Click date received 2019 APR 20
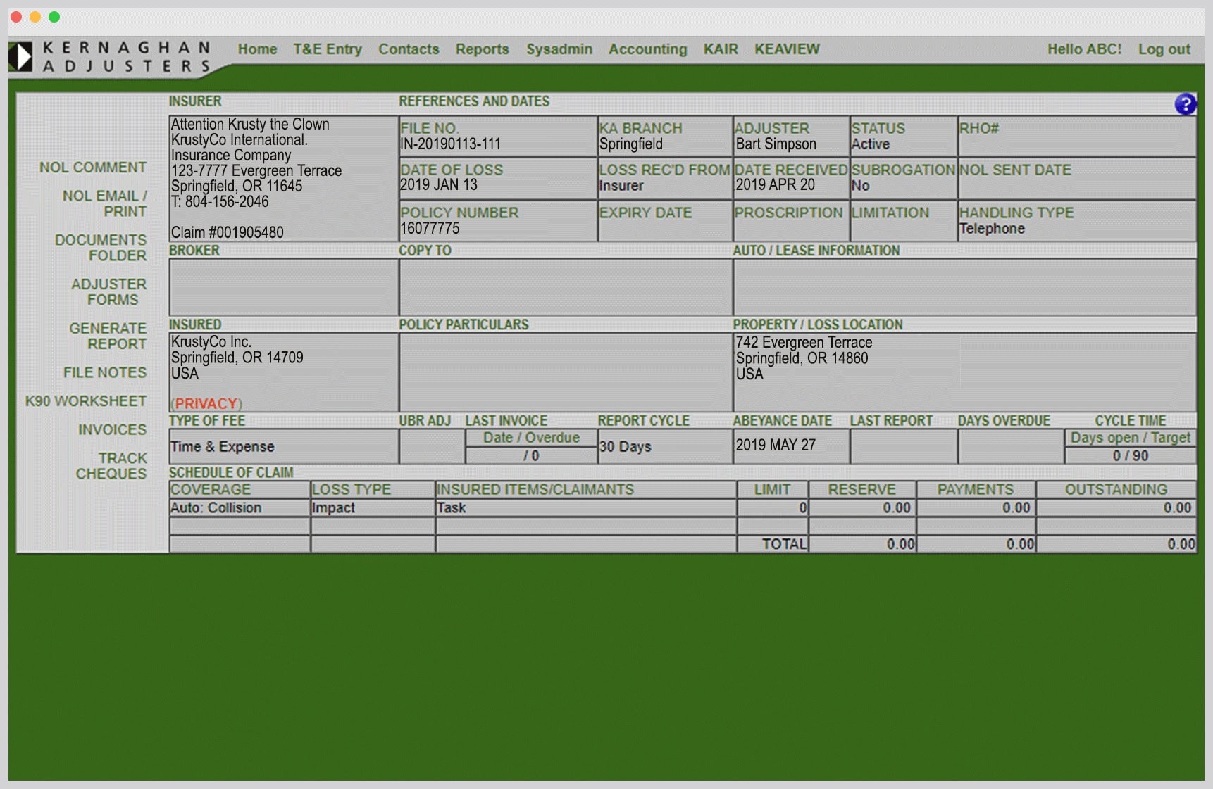This screenshot has height=789, width=1213. click(776, 185)
